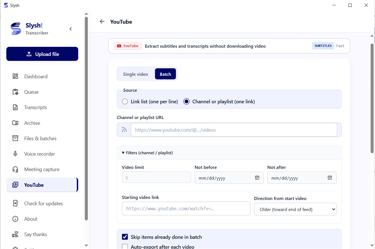This screenshot has width=375, height=249.
Task: Select Link list (one per line) radio
Action: (125, 101)
